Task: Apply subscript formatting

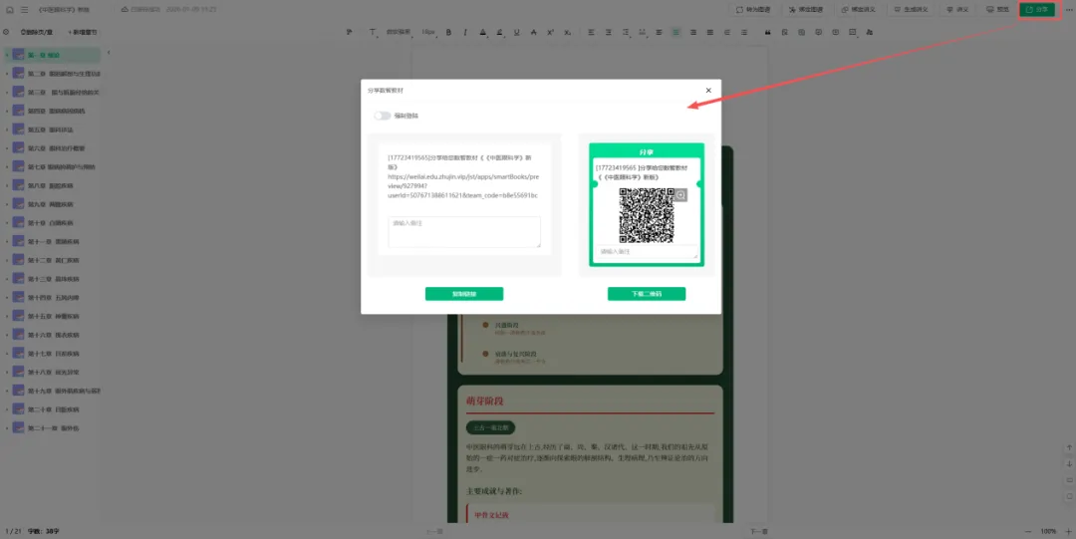Action: [568, 32]
